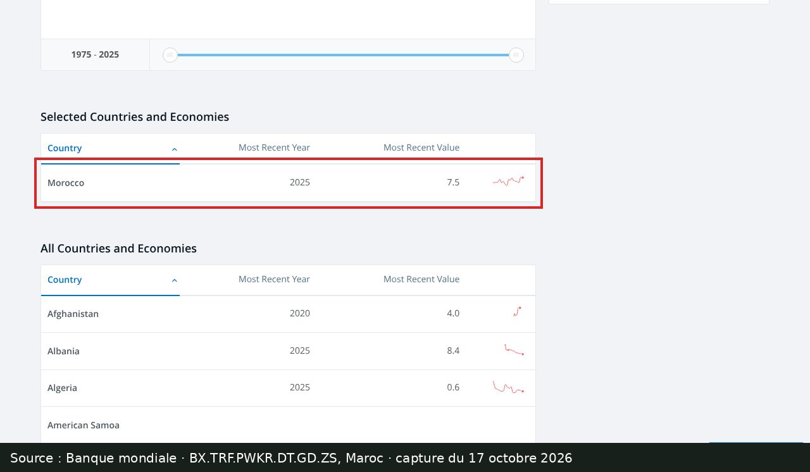
Task: Click Albania's most recent year 2025
Action: tap(300, 351)
